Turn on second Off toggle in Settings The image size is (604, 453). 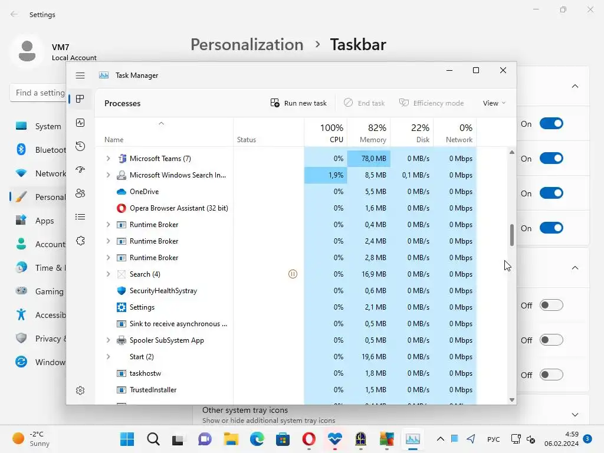pyautogui.click(x=552, y=340)
